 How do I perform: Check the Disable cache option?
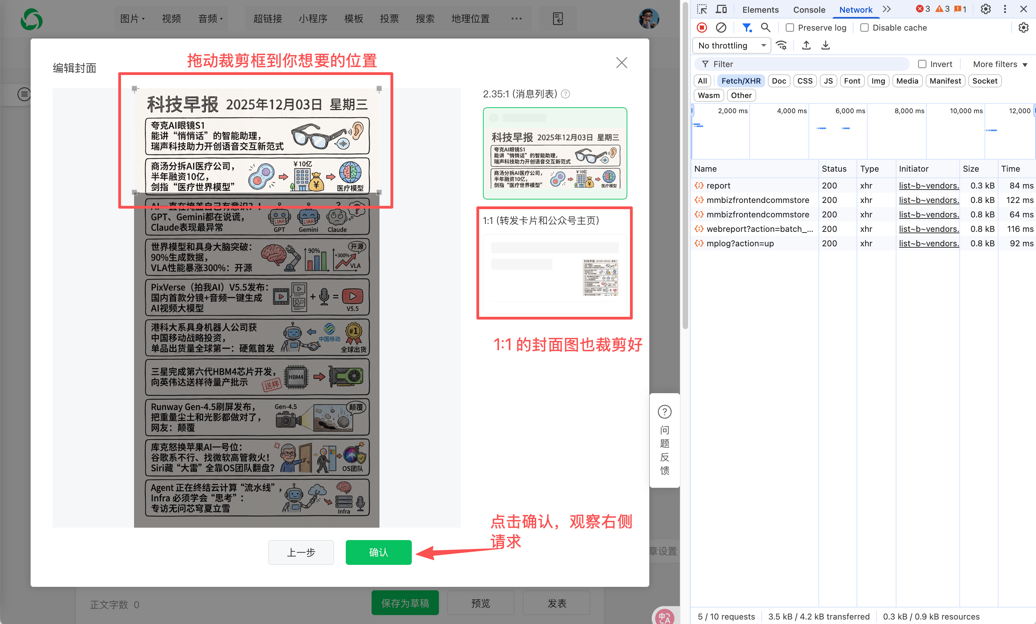tap(864, 28)
